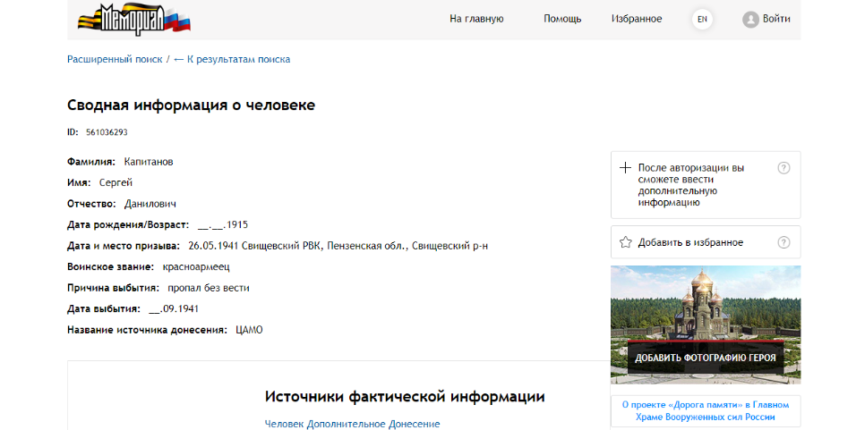Click the source name value ЦАМО
This screenshot has width=856, height=430.
249,330
